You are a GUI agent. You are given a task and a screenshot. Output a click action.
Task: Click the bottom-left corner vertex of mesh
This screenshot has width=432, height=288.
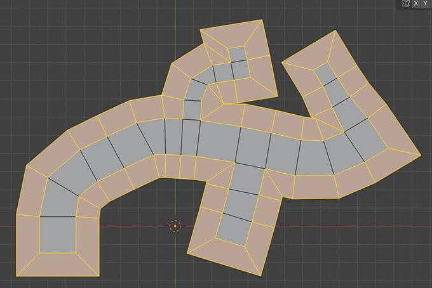pyautogui.click(x=17, y=277)
